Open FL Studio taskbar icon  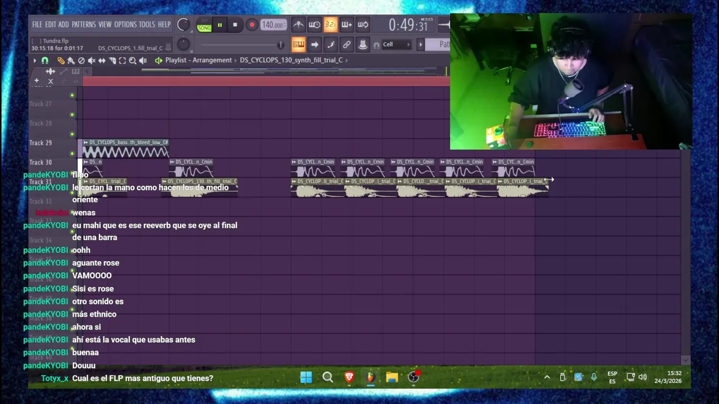tap(370, 377)
